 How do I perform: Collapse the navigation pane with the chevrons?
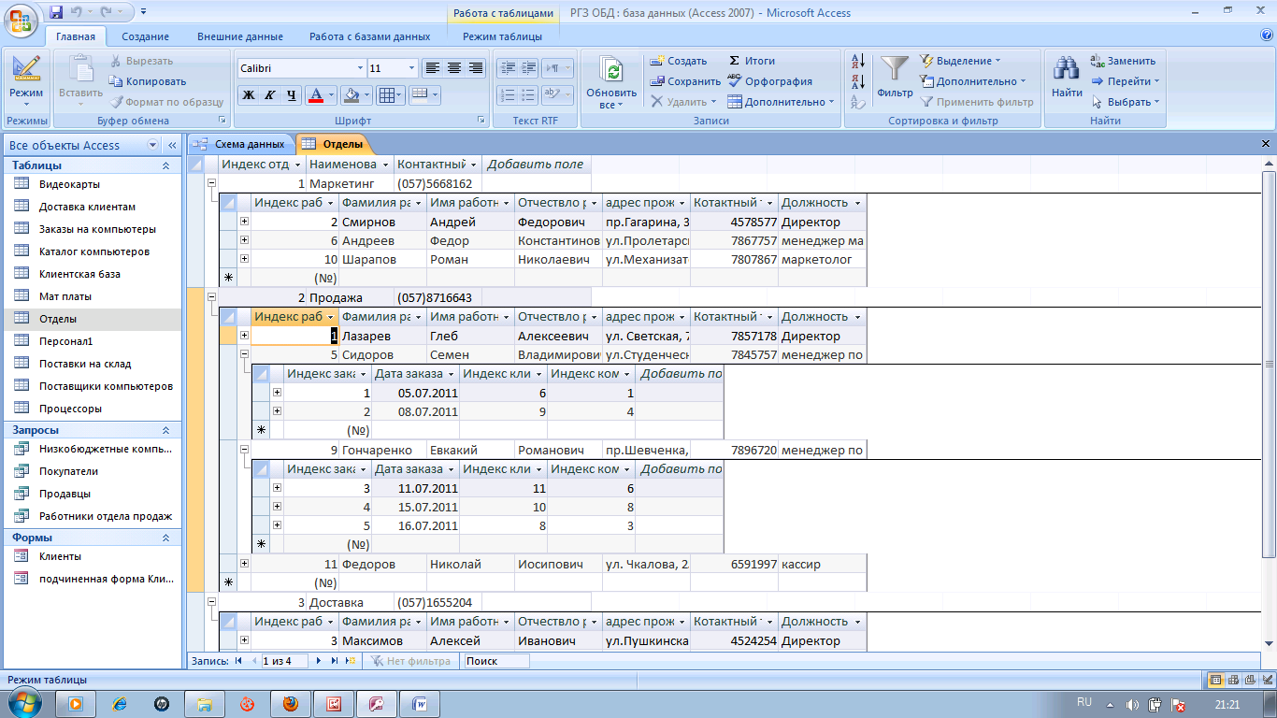pyautogui.click(x=172, y=146)
